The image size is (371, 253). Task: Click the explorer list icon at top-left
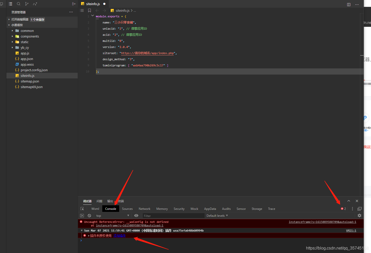[10, 4]
